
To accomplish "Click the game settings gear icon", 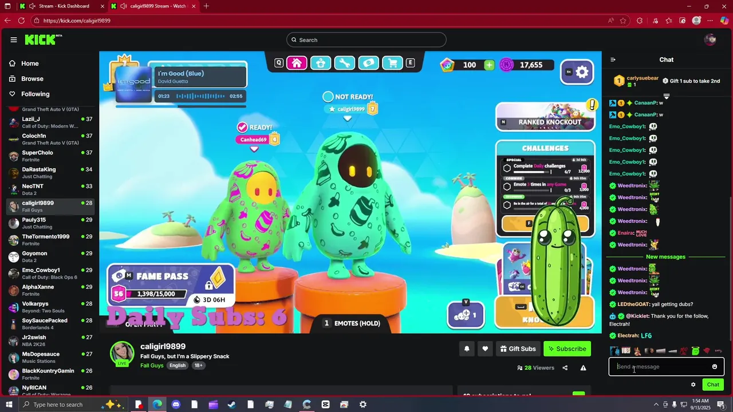I will [x=577, y=72].
